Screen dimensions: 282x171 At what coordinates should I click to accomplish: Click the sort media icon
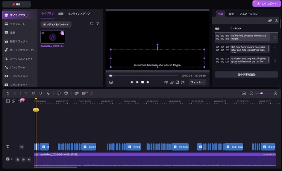91,24
